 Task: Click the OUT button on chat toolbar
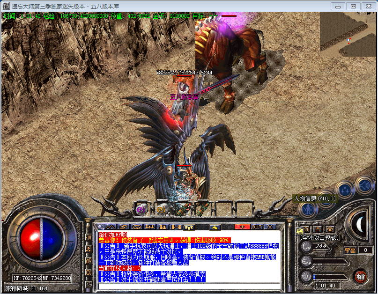pyautogui.click(x=257, y=227)
